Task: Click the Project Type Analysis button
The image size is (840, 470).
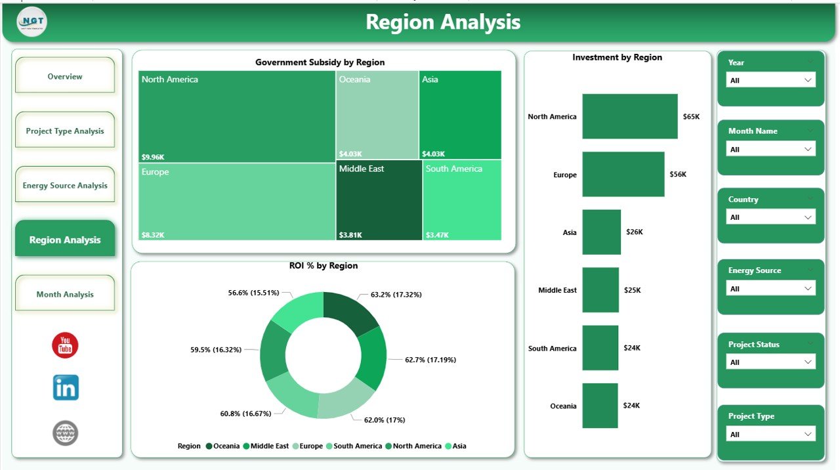Action: 64,131
